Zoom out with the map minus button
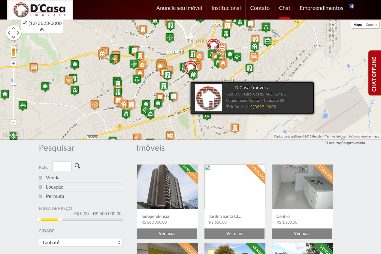Viewport: 381px width, 254px height. coord(14,122)
